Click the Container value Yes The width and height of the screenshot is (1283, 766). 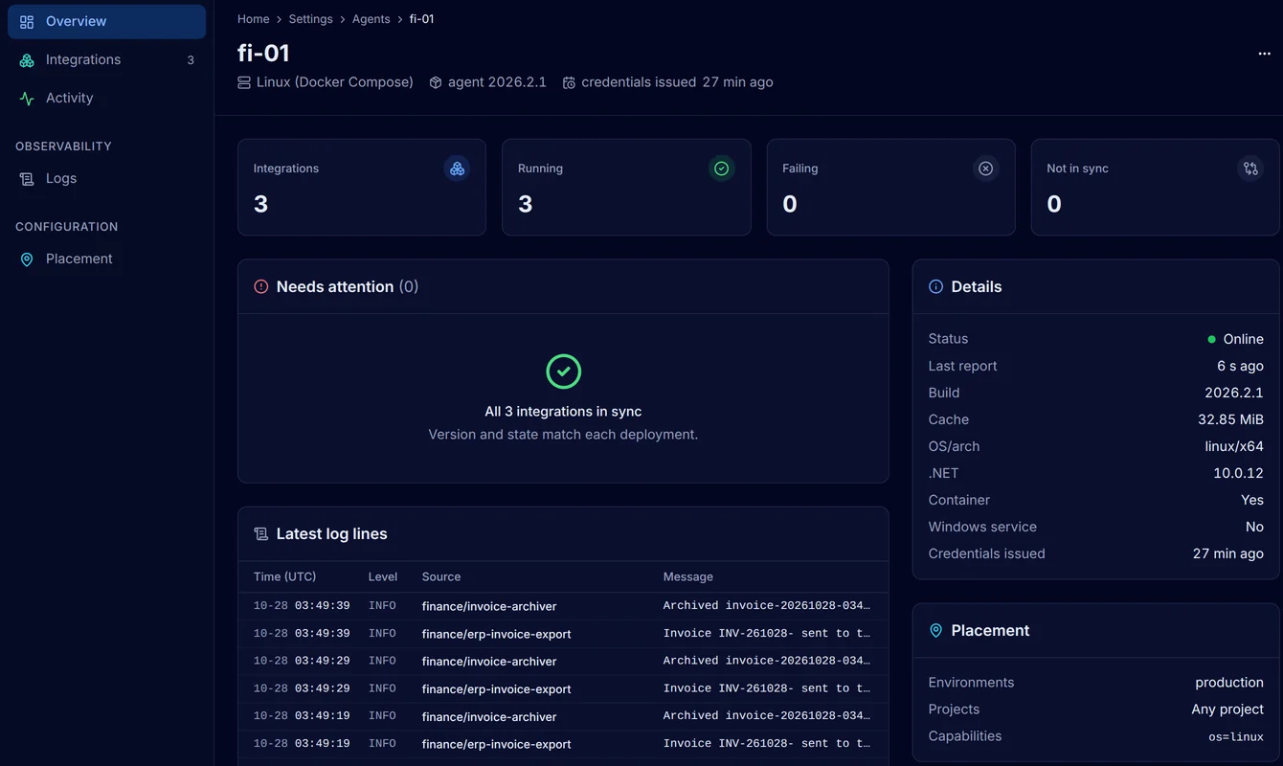click(1252, 500)
